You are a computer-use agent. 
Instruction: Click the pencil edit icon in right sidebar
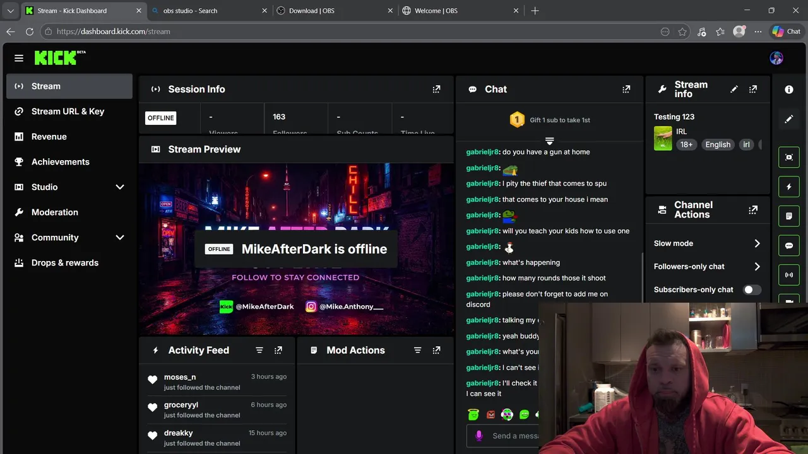pos(789,119)
